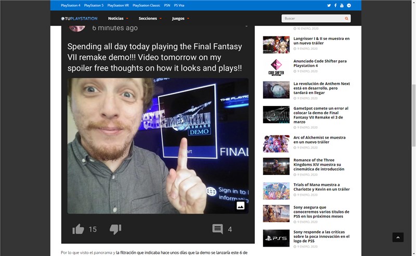Open the PlayStation Classic top link
The height and width of the screenshot is (256, 416).
[x=146, y=5]
